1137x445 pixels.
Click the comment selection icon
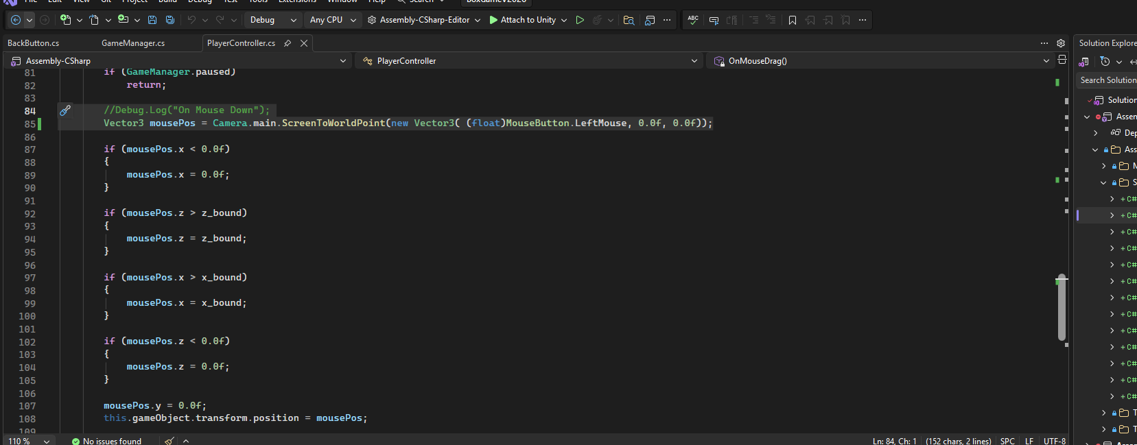click(753, 20)
